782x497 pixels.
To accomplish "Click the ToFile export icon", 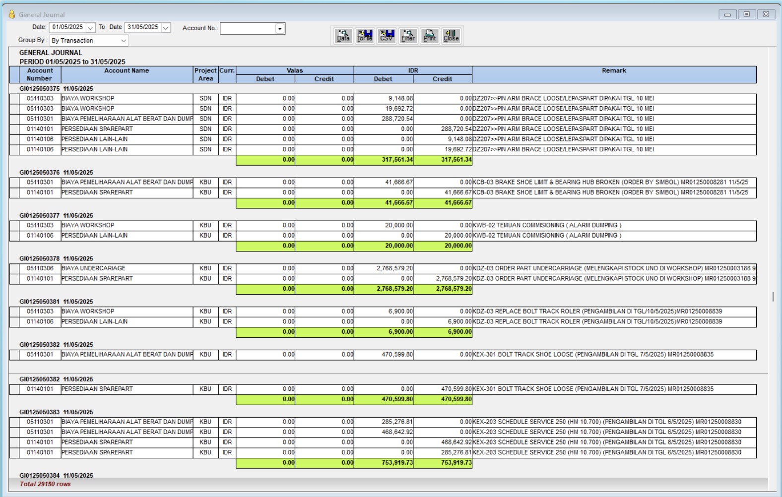I will coord(365,36).
